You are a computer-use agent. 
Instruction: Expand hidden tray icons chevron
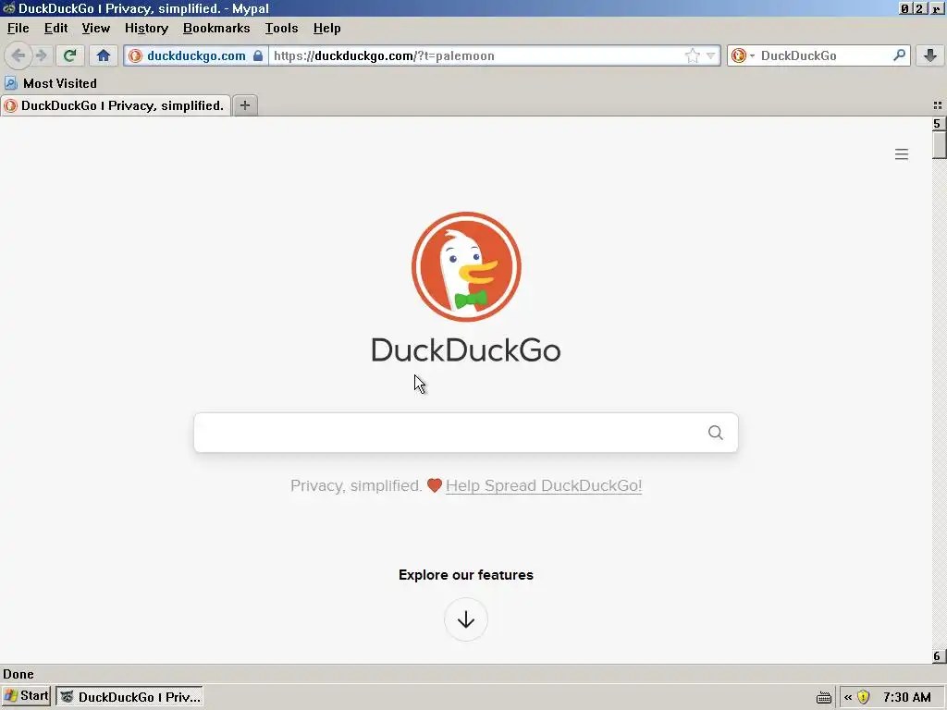tap(848, 697)
